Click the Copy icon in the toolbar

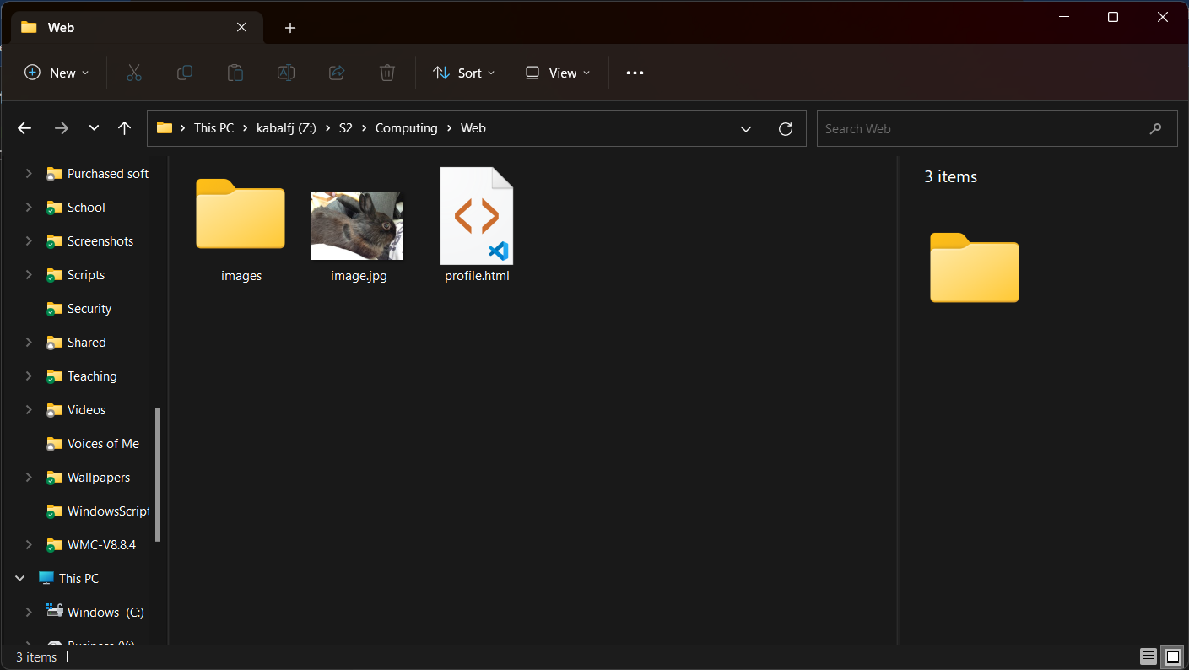tap(185, 73)
